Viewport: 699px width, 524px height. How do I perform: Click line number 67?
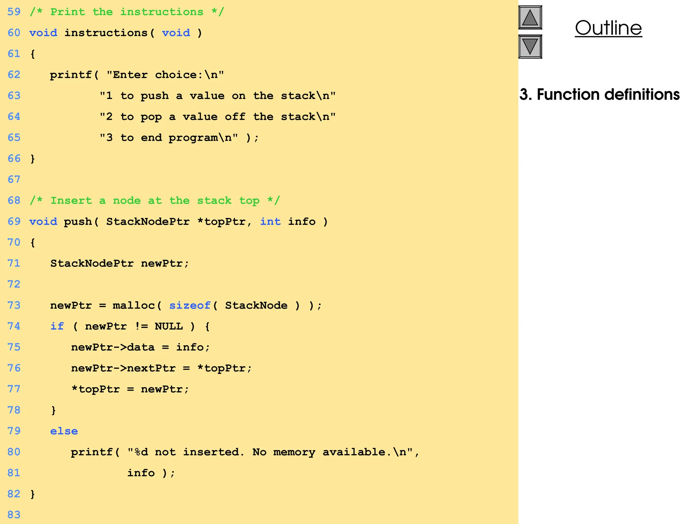pyautogui.click(x=14, y=179)
